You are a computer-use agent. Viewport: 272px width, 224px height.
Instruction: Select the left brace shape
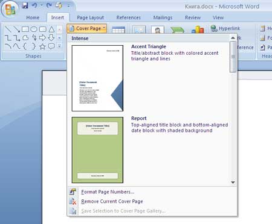pos(25,46)
